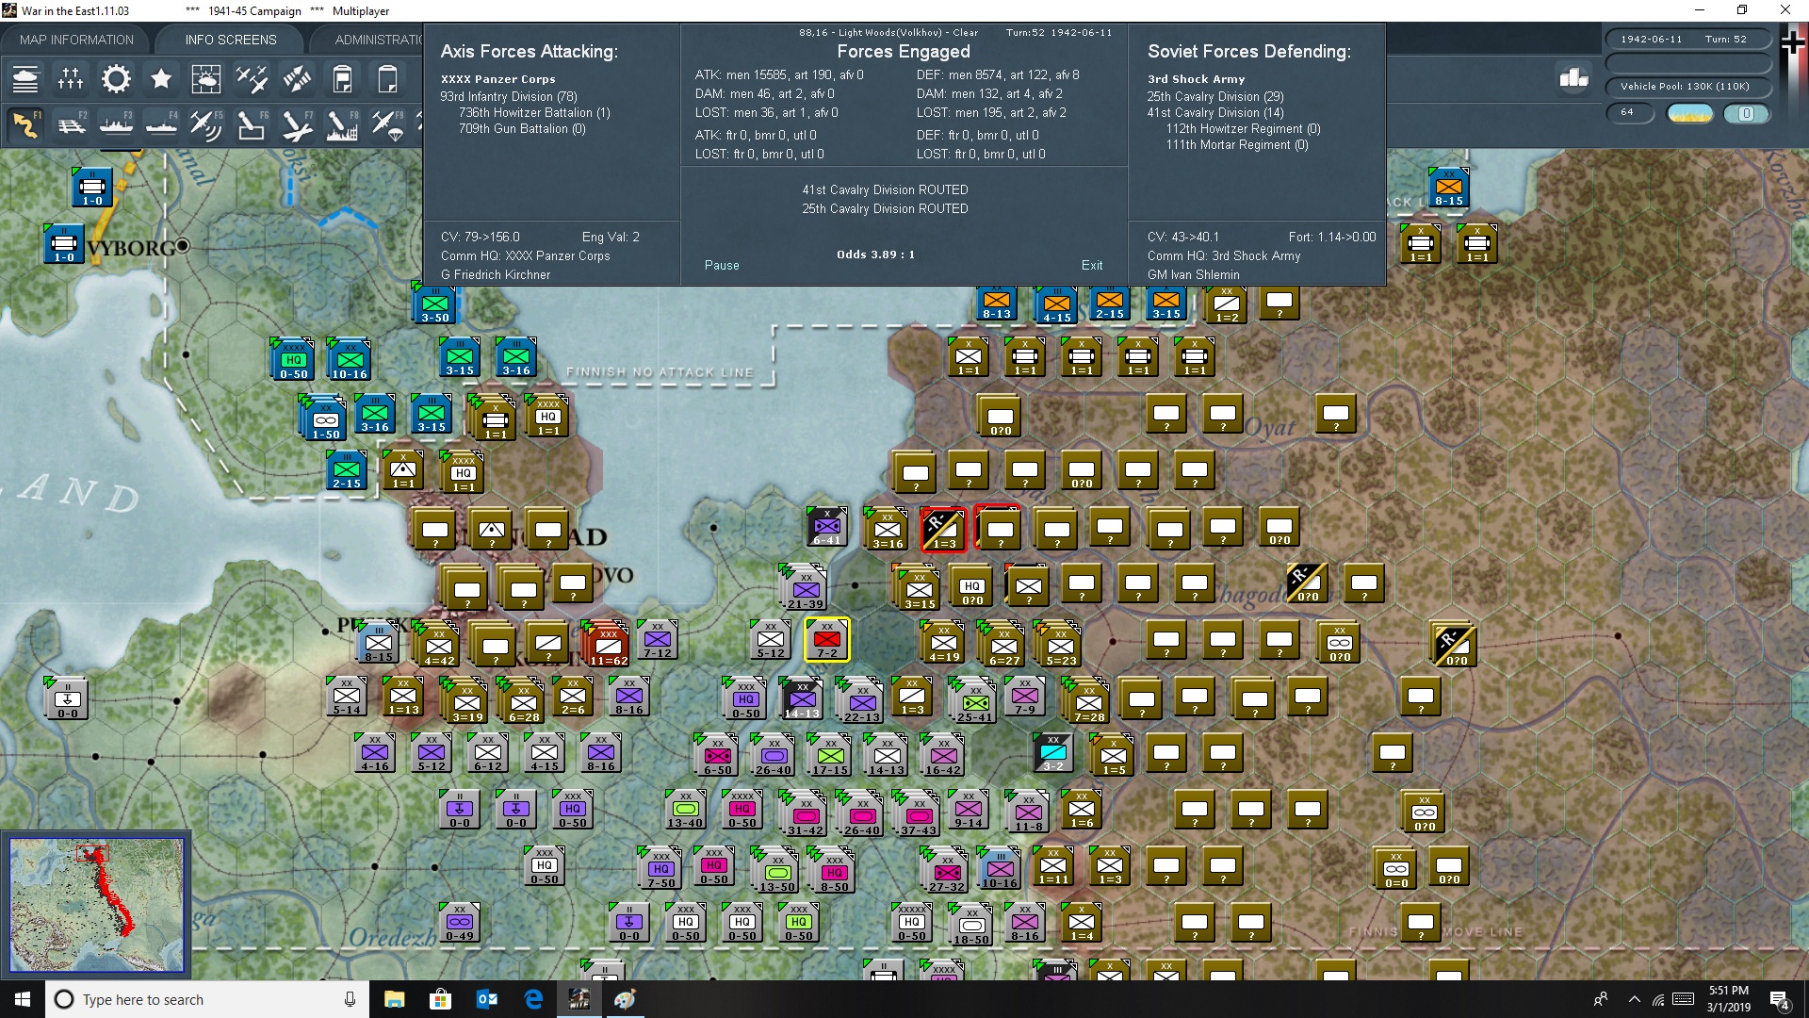Select the F2 rail mode
Viewport: 1809px width, 1018px height.
pos(71,125)
